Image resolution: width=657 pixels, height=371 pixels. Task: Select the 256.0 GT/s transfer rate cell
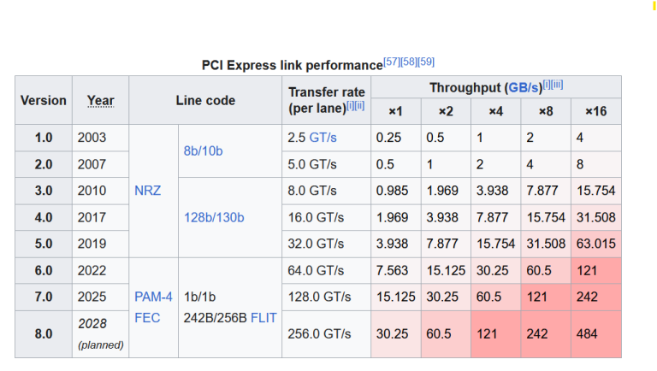coord(327,334)
